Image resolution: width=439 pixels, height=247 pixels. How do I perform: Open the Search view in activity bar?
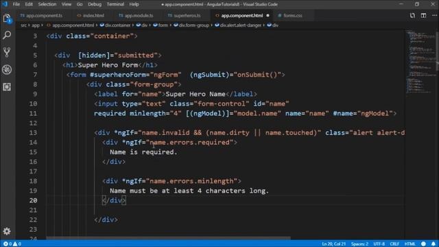tap(7, 35)
